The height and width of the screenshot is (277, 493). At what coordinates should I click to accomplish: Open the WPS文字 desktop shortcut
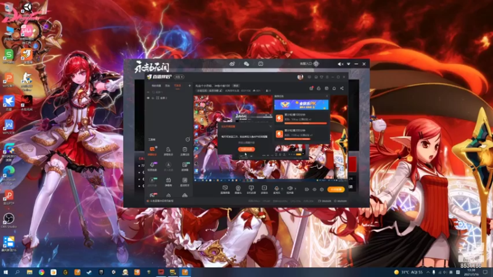point(9,126)
